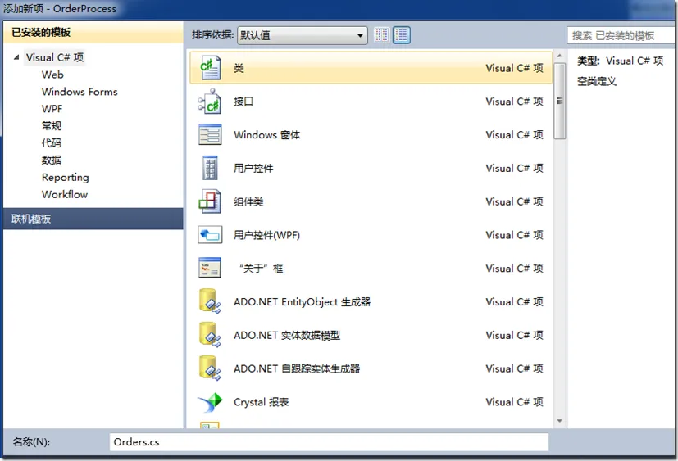Choose the 用户控件 template icon
The image size is (678, 461).
tap(210, 168)
